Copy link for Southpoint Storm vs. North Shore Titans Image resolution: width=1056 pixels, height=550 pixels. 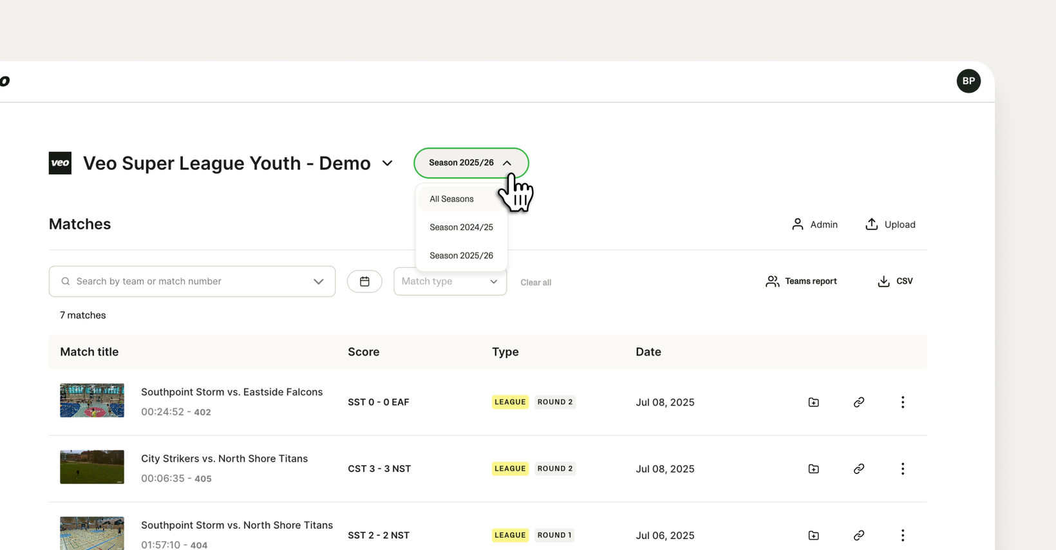point(859,535)
